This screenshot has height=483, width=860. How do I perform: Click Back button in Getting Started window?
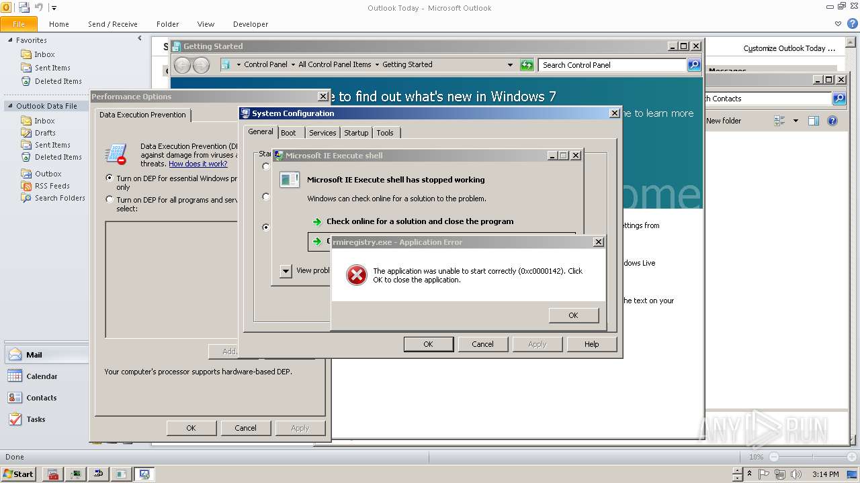click(182, 65)
